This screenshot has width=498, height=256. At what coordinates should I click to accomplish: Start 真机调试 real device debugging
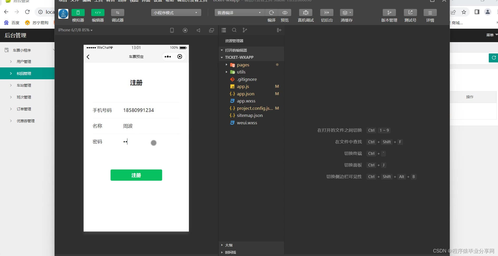coord(306,13)
